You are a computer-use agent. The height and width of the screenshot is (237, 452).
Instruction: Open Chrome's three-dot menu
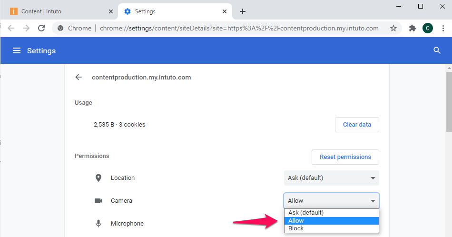tap(442, 28)
